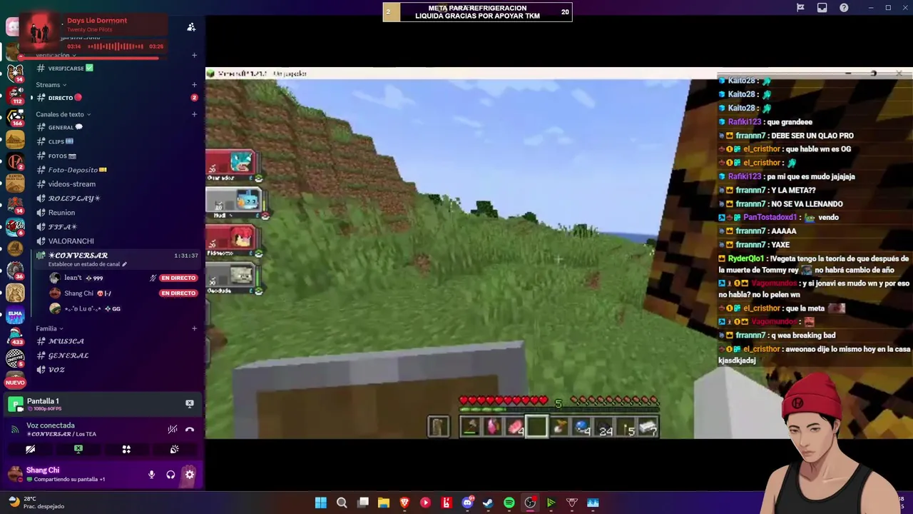Viewport: 913px width, 514px height.
Task: Open Discord icon in the taskbar
Action: 467,503
